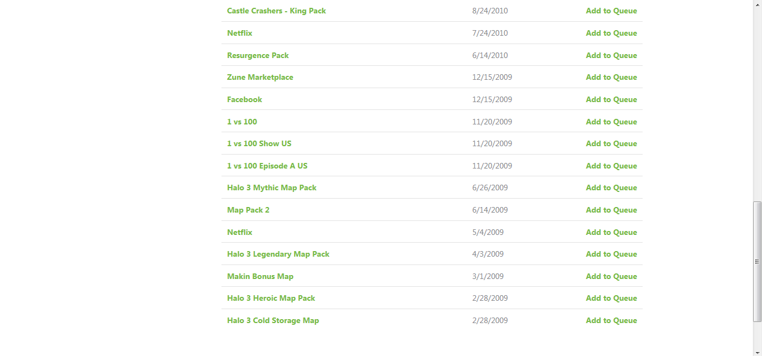Add Resurgence Pack to the queue

click(x=611, y=55)
